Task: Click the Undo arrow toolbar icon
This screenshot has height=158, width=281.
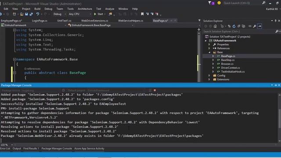Action: click(x=37, y=14)
